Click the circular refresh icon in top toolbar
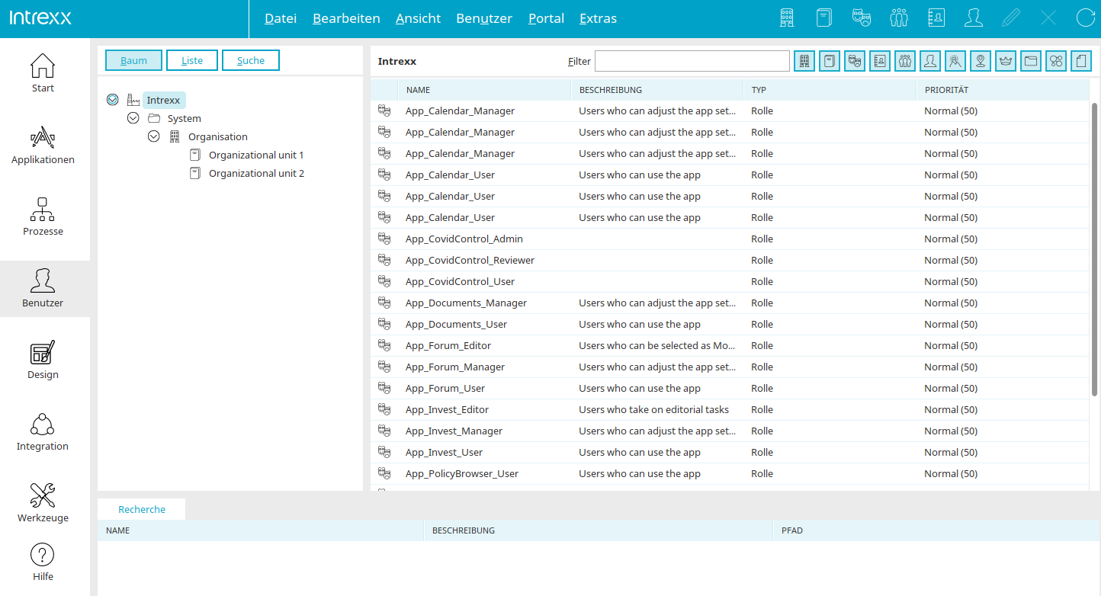1101x596 pixels. pos(1086,18)
